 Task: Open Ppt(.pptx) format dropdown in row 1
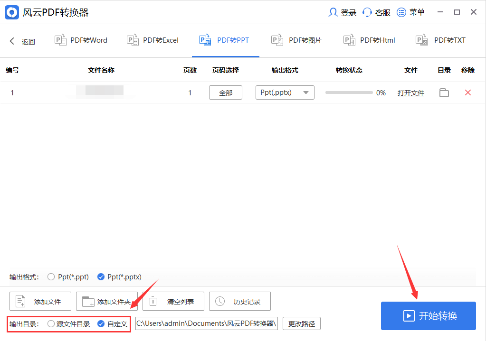[285, 92]
